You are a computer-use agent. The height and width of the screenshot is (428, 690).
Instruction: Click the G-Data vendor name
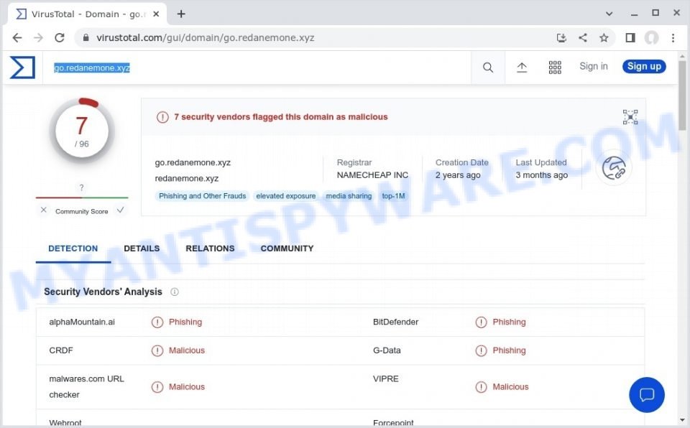pyautogui.click(x=387, y=350)
